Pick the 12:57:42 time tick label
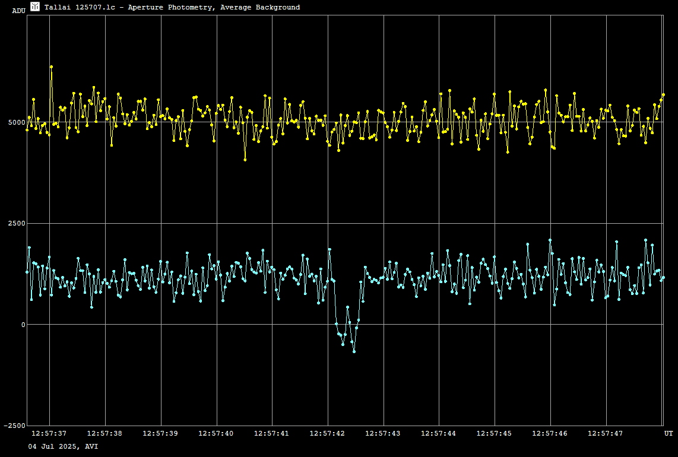Screen dimensions: 678x457 coord(327,434)
